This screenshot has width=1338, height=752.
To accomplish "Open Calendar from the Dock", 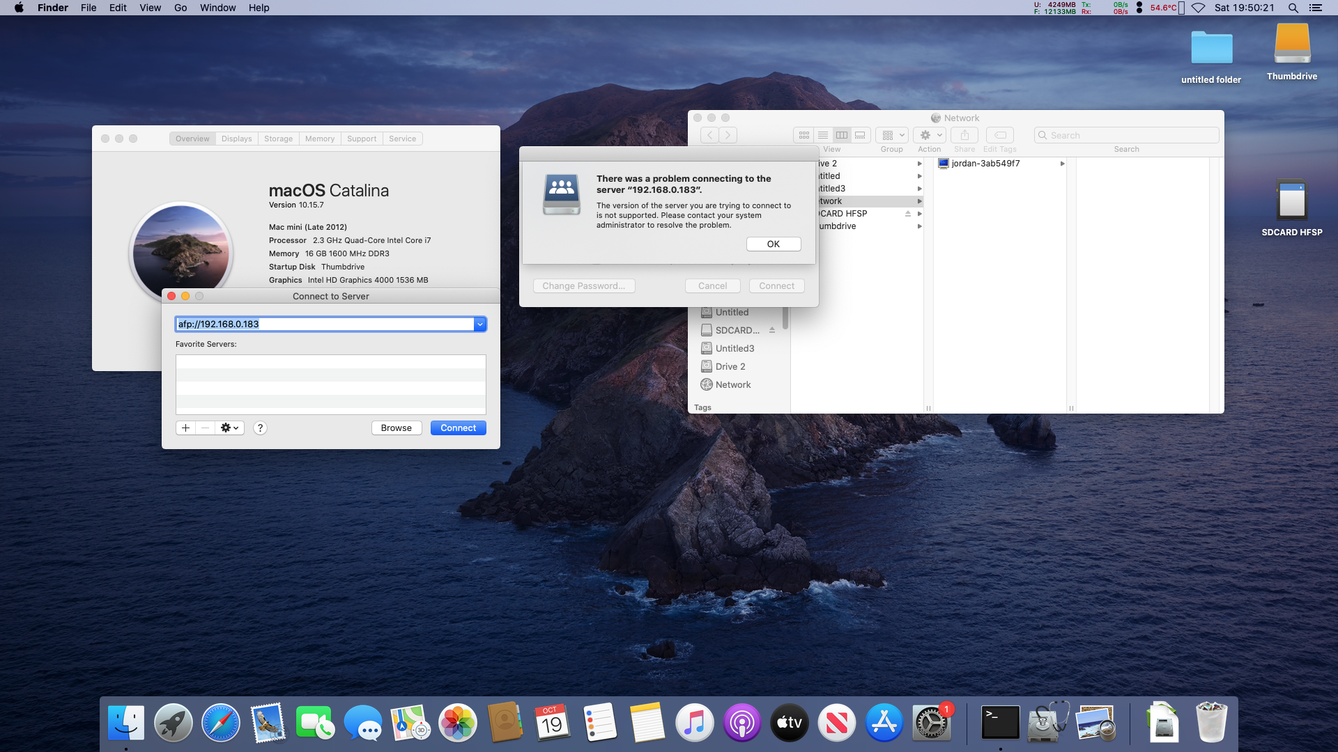I will point(553,723).
